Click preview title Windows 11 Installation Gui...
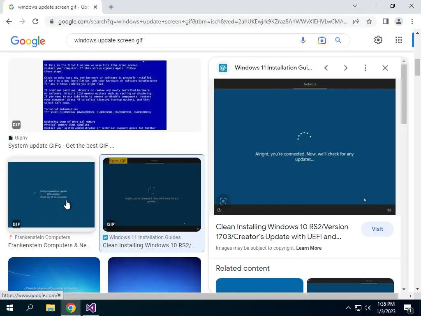 tap(273, 68)
